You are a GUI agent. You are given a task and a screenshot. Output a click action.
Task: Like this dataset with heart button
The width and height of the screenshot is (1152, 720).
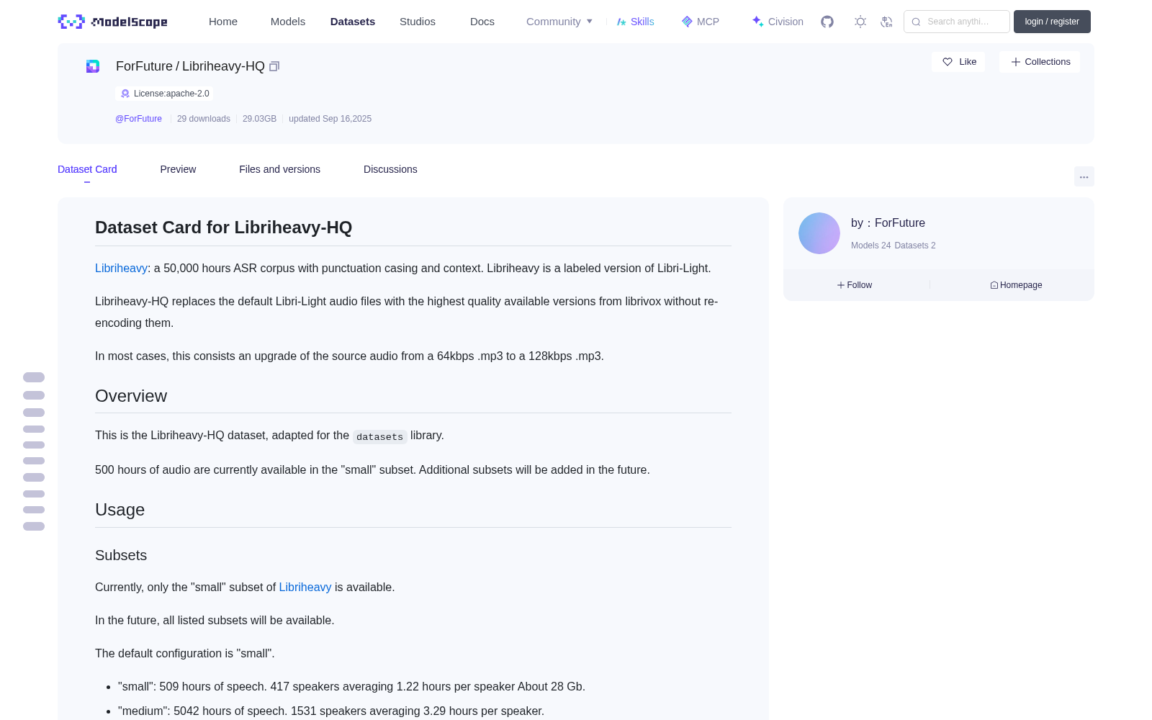pos(958,62)
